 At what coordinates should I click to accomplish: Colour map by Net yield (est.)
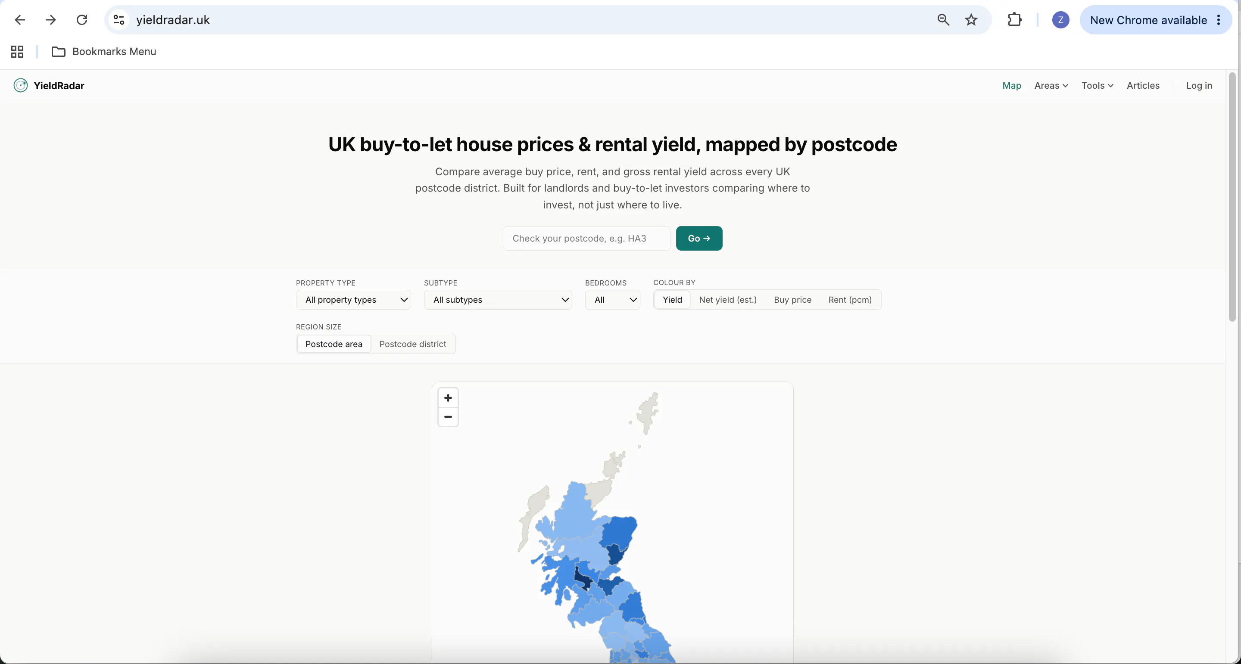pos(727,300)
